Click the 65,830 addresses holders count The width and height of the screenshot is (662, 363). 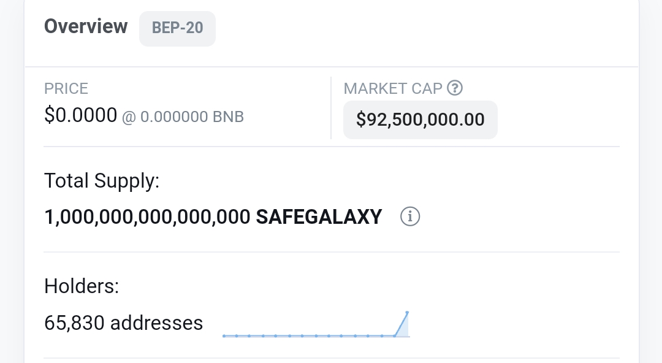click(123, 323)
